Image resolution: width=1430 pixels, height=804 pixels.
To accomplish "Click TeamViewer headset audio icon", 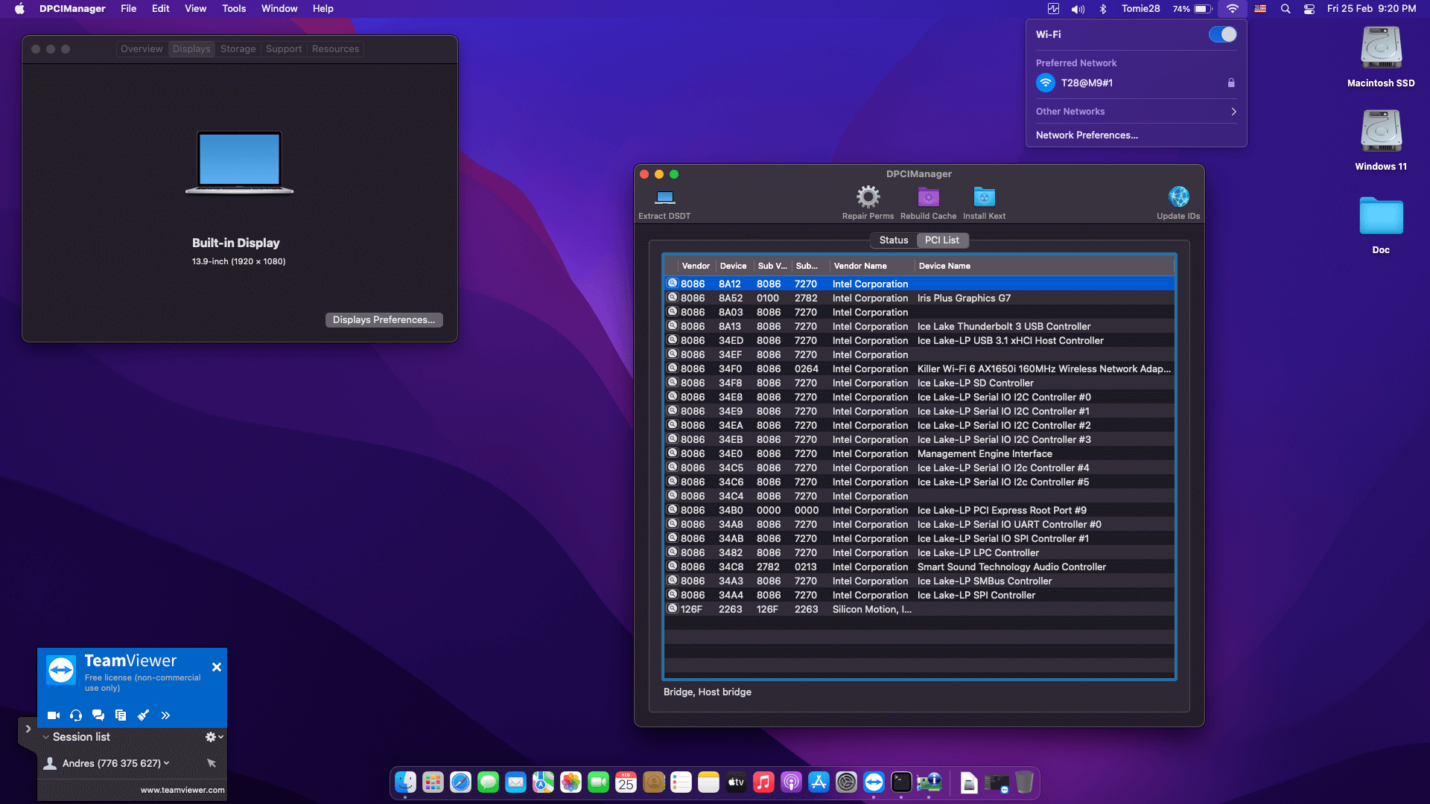I will pyautogui.click(x=76, y=715).
